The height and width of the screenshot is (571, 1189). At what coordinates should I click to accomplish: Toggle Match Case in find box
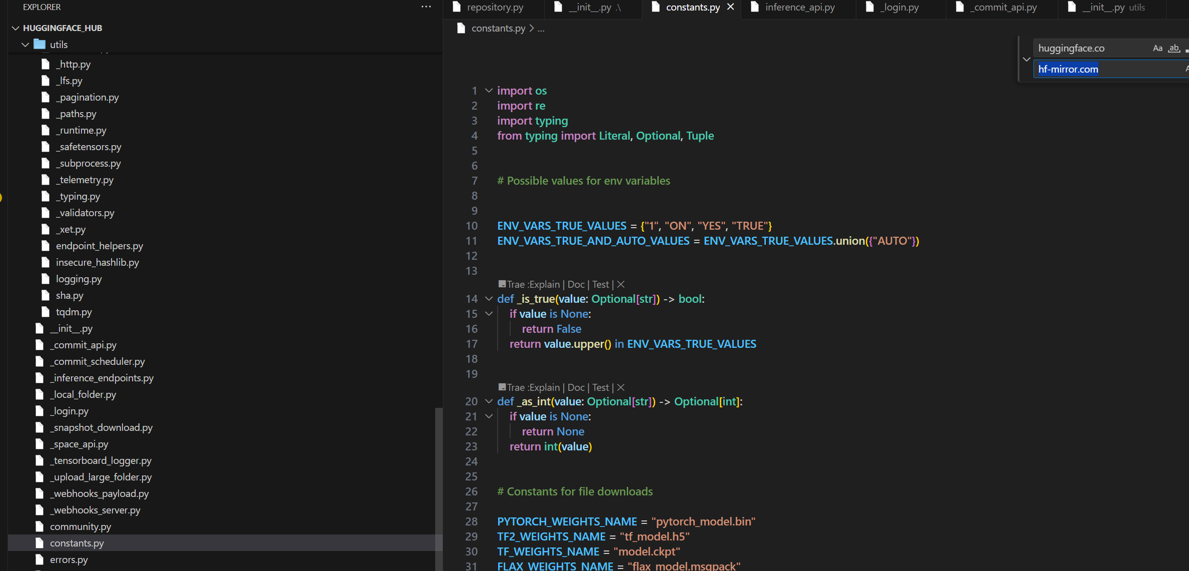pos(1157,48)
